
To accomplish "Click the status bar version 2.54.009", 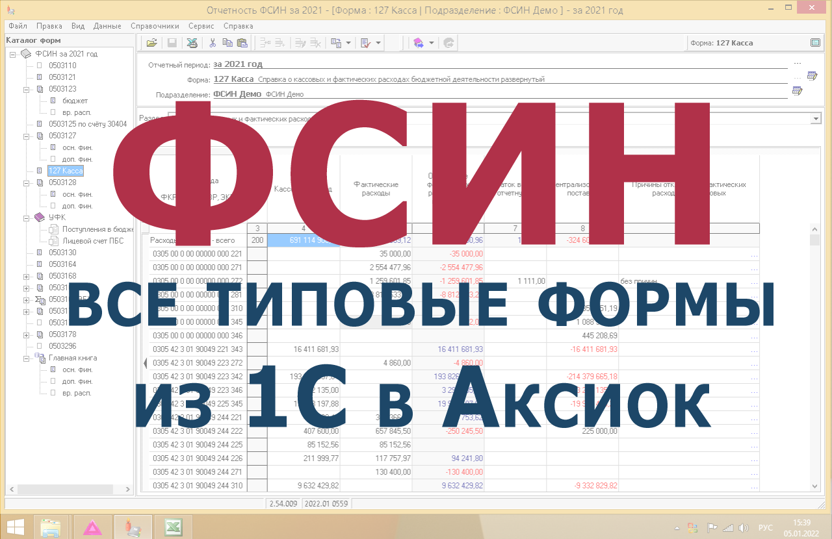I will tap(283, 503).
